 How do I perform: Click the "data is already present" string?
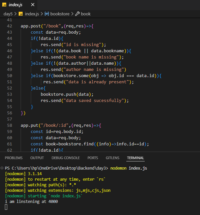(98, 82)
